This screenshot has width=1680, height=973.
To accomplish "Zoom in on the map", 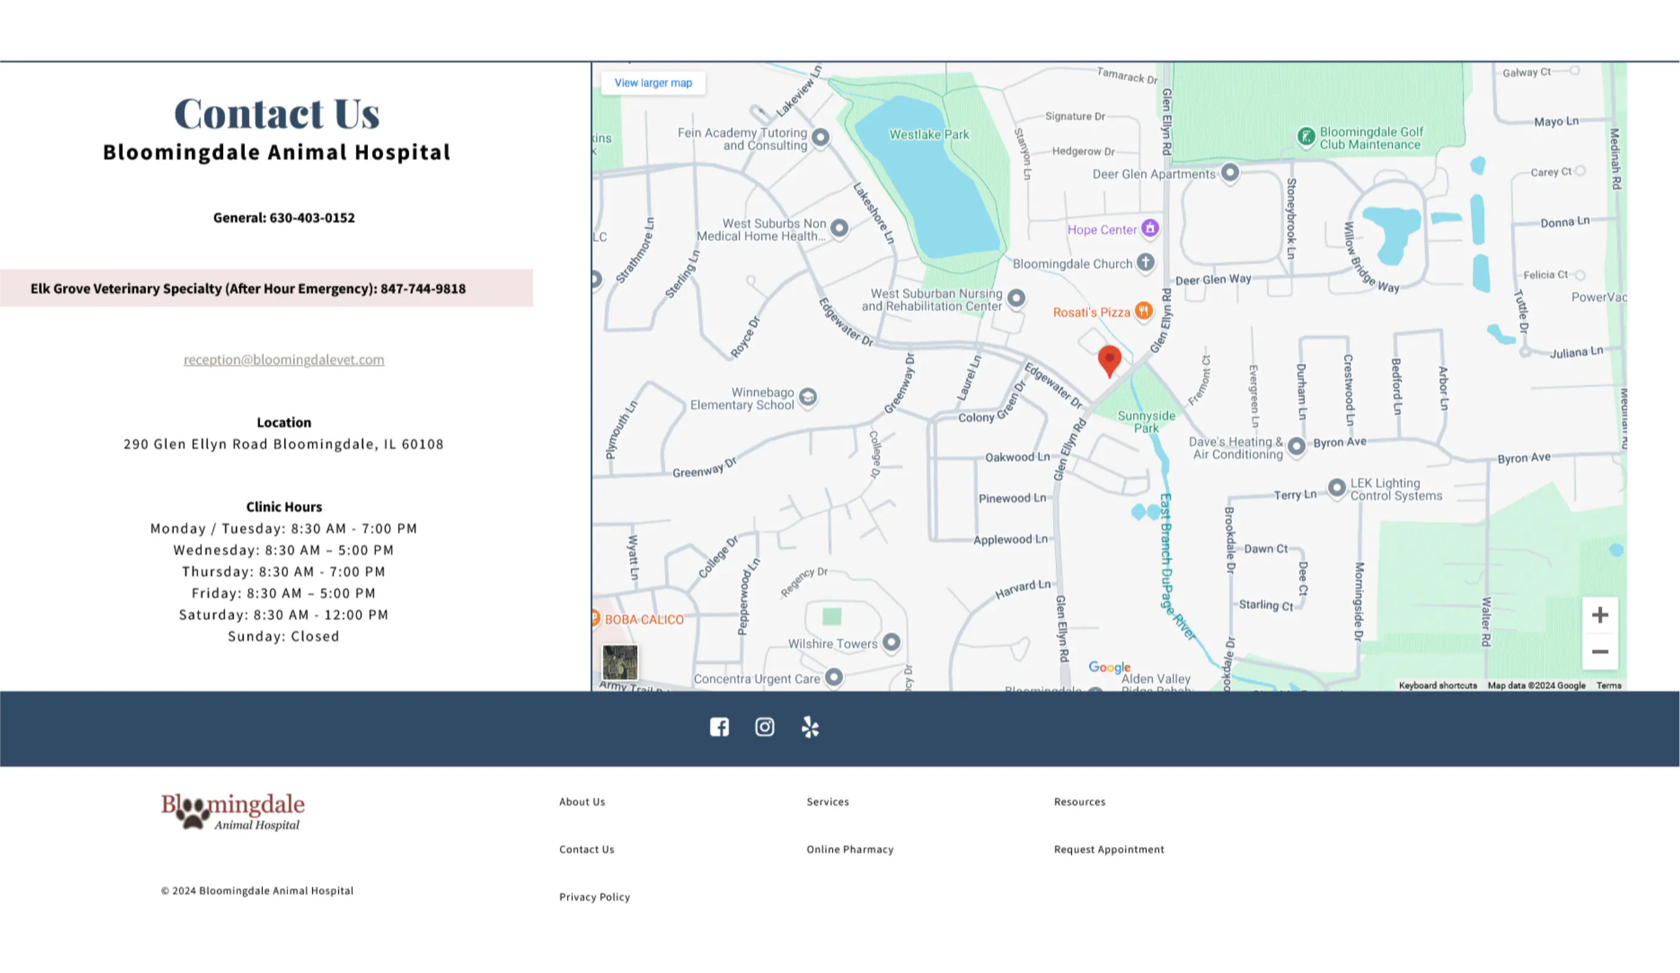I will point(1599,615).
